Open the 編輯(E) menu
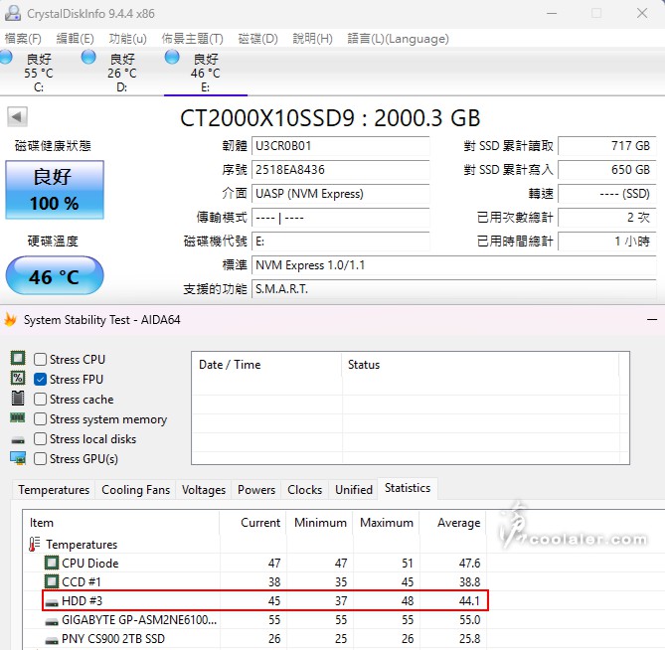Viewport: 665px width, 650px height. [x=76, y=39]
